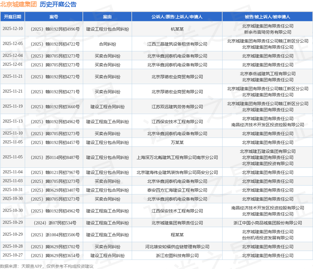Viewport: 313px width, 269px height.
Task: Click the 数据来源 天眼查APP footer note
Action: point(47,266)
